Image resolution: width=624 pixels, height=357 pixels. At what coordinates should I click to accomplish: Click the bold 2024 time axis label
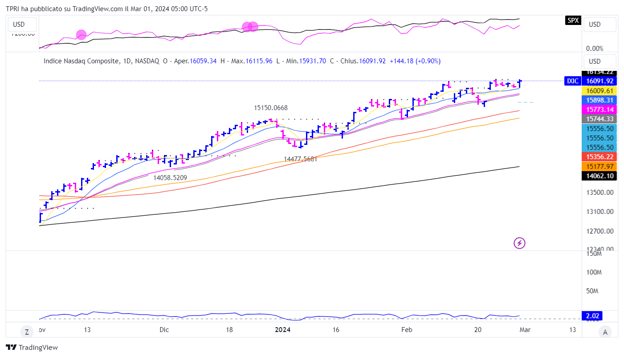pos(283,330)
